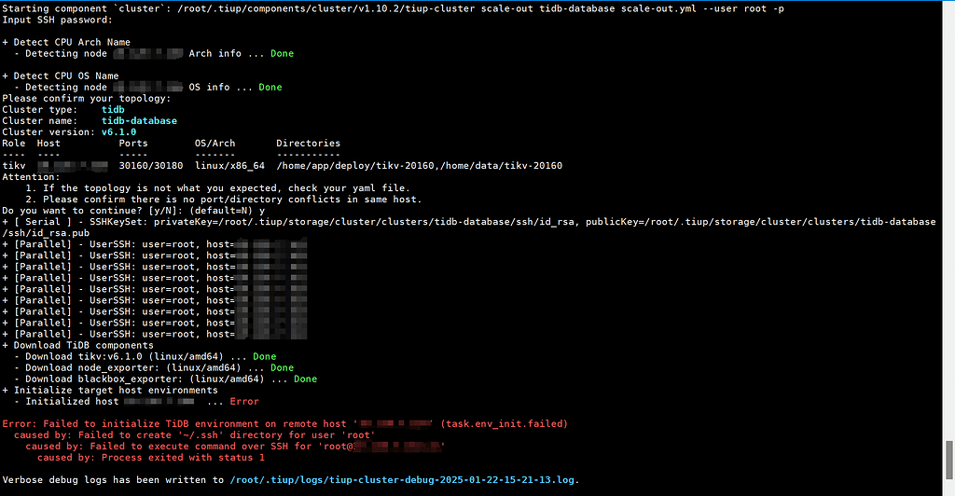The width and height of the screenshot is (955, 496).
Task: Click the cluster version v6.1.0 value
Action: [x=118, y=132]
